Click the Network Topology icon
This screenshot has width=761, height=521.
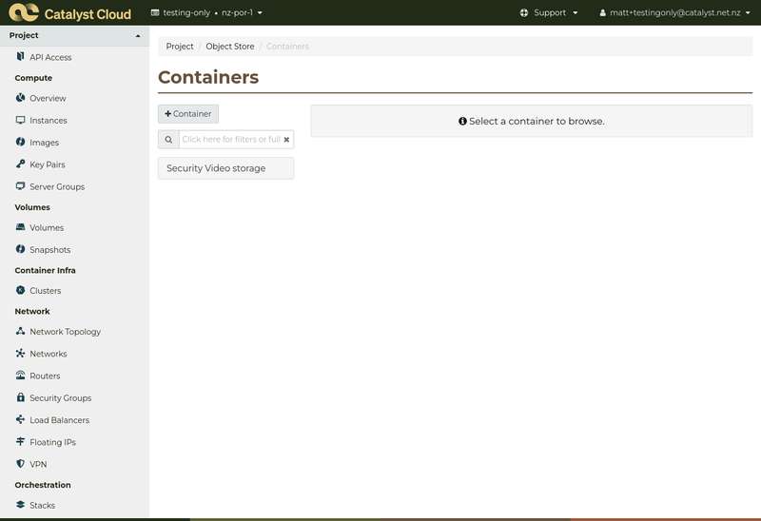20,331
